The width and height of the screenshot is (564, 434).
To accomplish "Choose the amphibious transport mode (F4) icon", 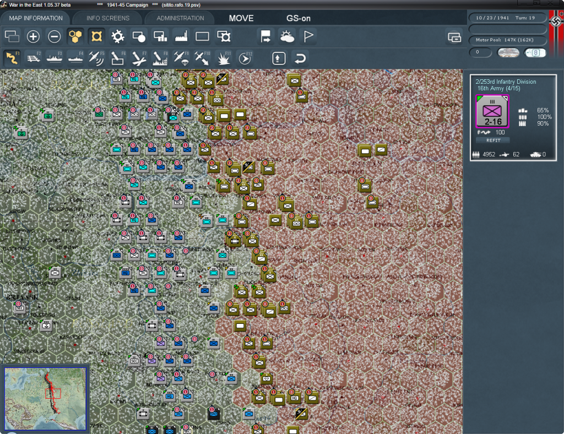I will point(75,58).
